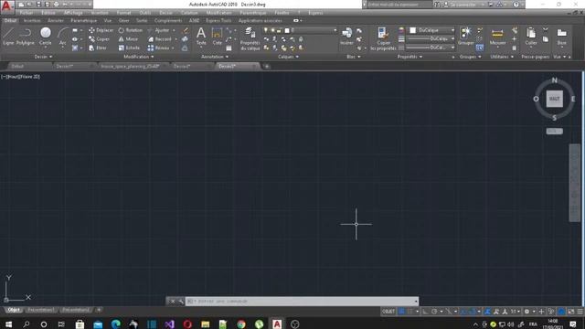Viewport: 585px width, 329px height.
Task: Switch to the Vue ribbon tab
Action: coord(108,20)
